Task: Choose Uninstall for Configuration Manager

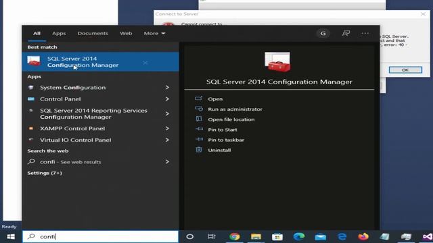Action: pyautogui.click(x=219, y=150)
